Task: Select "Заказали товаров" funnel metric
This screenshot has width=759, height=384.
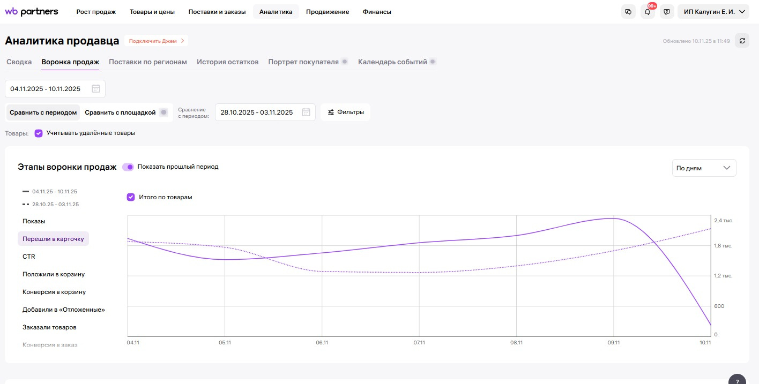Action: pos(49,327)
